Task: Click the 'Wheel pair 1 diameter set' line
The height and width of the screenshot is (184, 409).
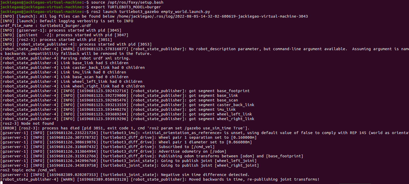Action: (126, 142)
